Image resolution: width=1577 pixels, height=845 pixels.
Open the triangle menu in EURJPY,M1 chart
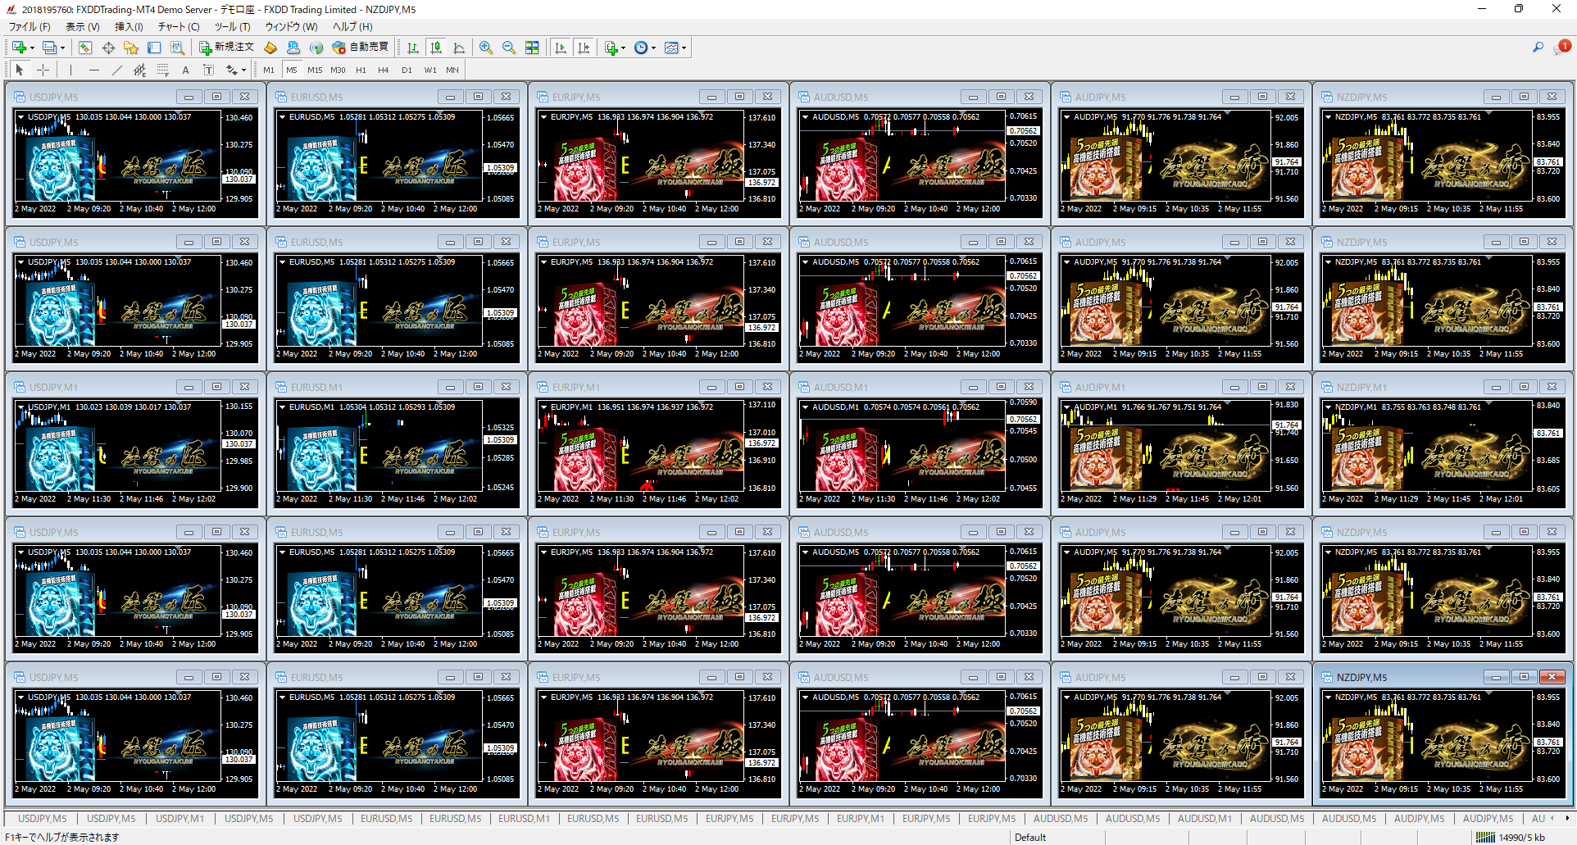(543, 407)
